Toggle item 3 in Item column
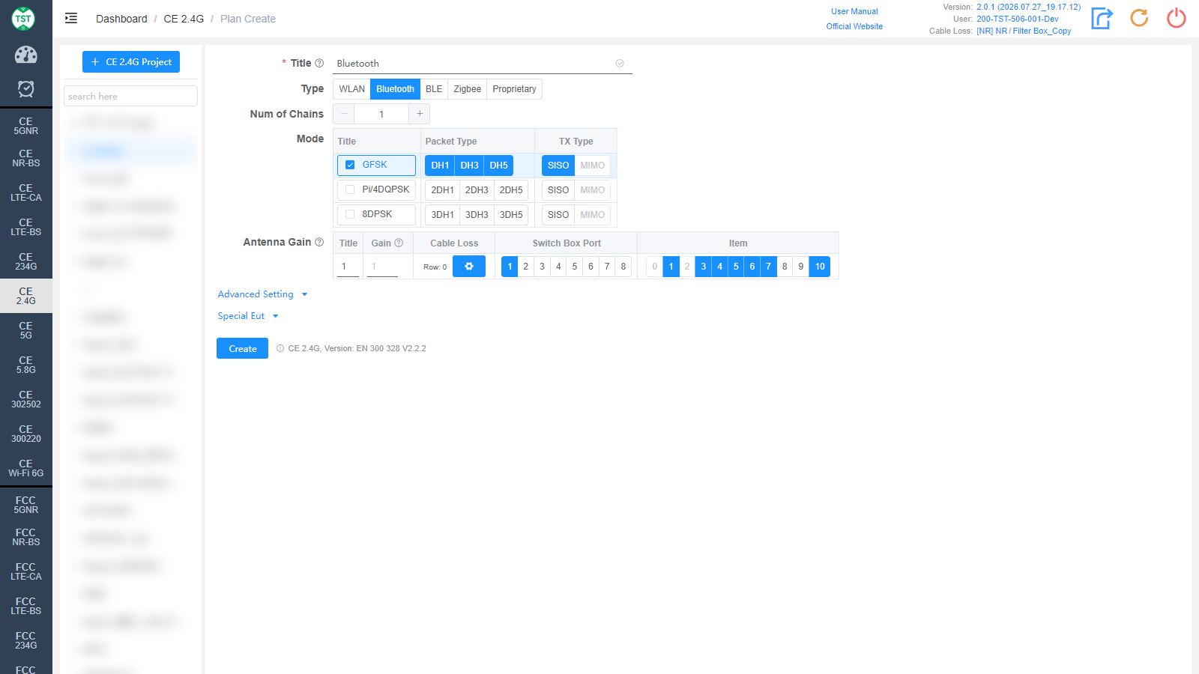Image resolution: width=1199 pixels, height=674 pixels. click(x=704, y=266)
